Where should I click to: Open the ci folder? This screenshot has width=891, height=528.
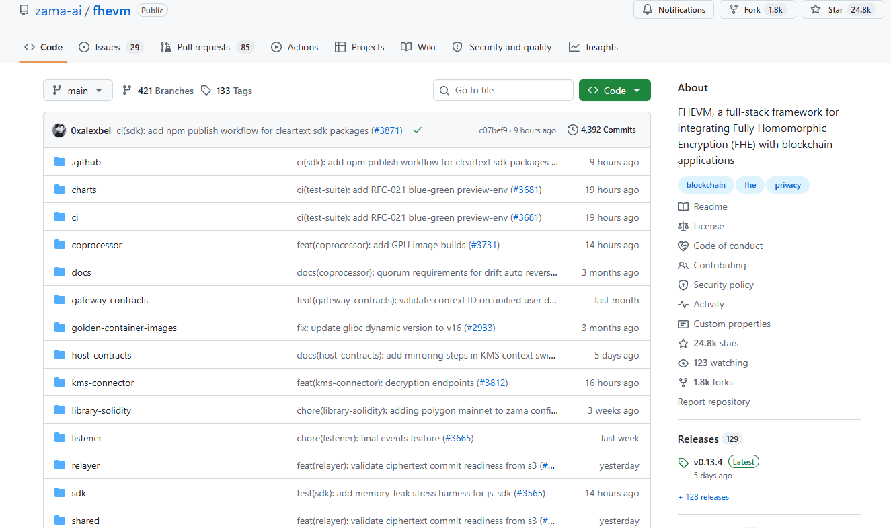(x=75, y=217)
